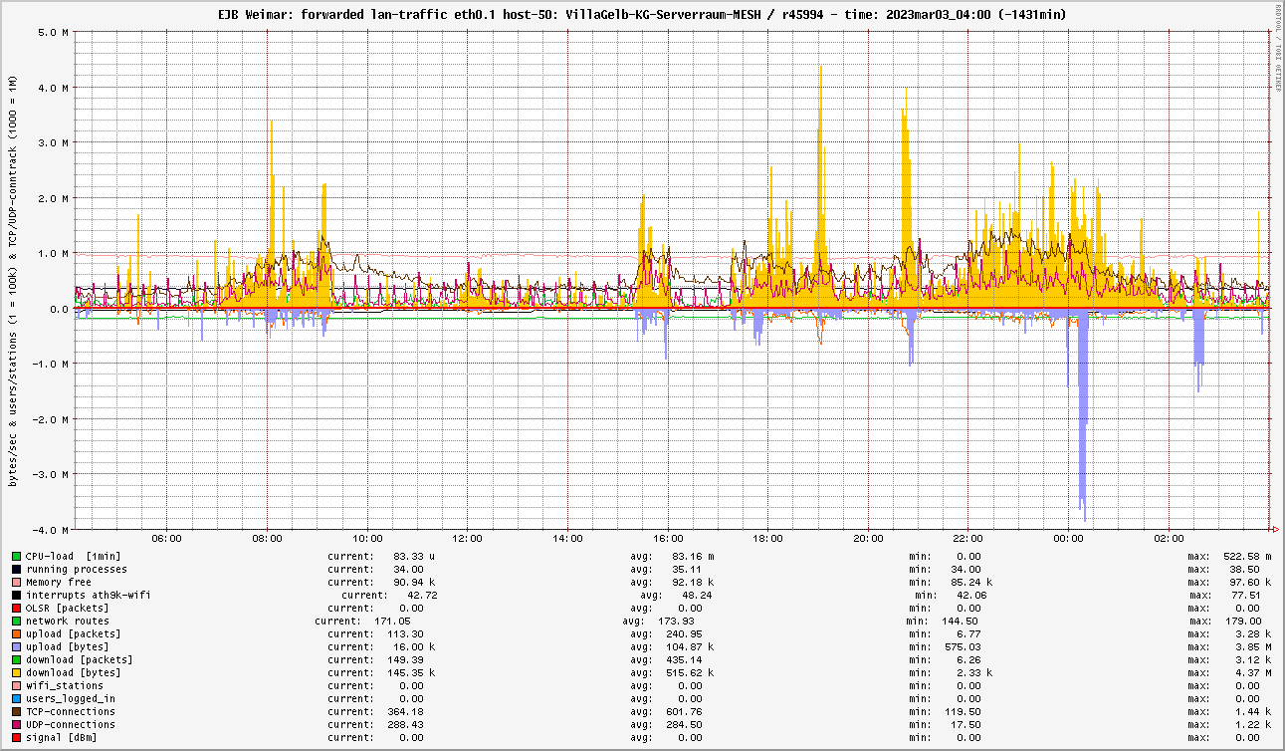Select the 'network routes' legend label
The width and height of the screenshot is (1285, 751).
tap(68, 621)
